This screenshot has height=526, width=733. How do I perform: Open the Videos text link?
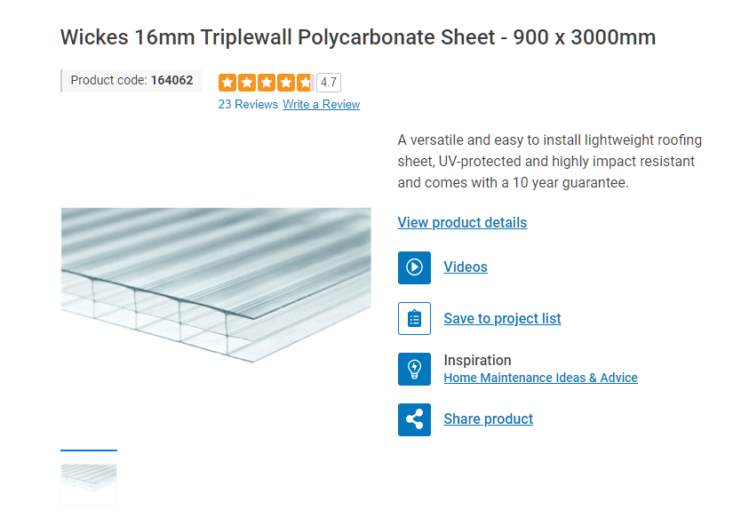click(x=466, y=267)
